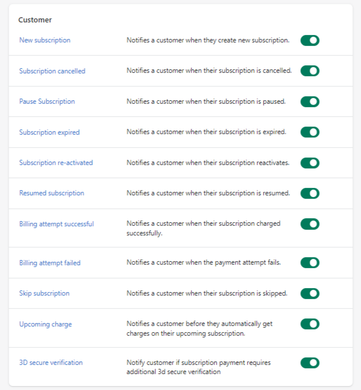
Task: Turn off Pause Subscription notification toggle
Action: tap(309, 101)
